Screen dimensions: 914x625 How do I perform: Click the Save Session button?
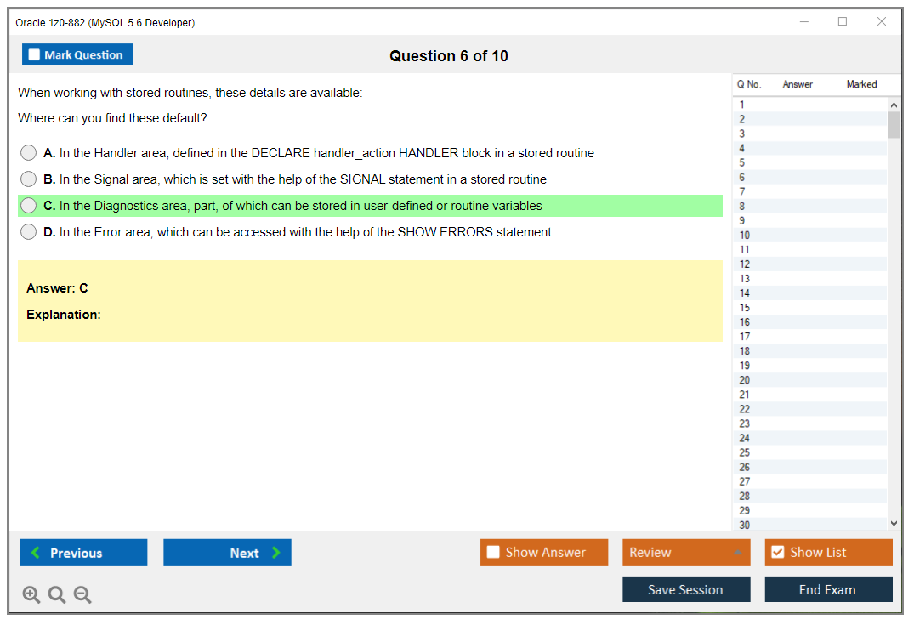click(686, 588)
